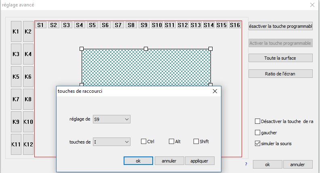Choose soft key S5
This screenshot has height=173, width=320.
93,25
